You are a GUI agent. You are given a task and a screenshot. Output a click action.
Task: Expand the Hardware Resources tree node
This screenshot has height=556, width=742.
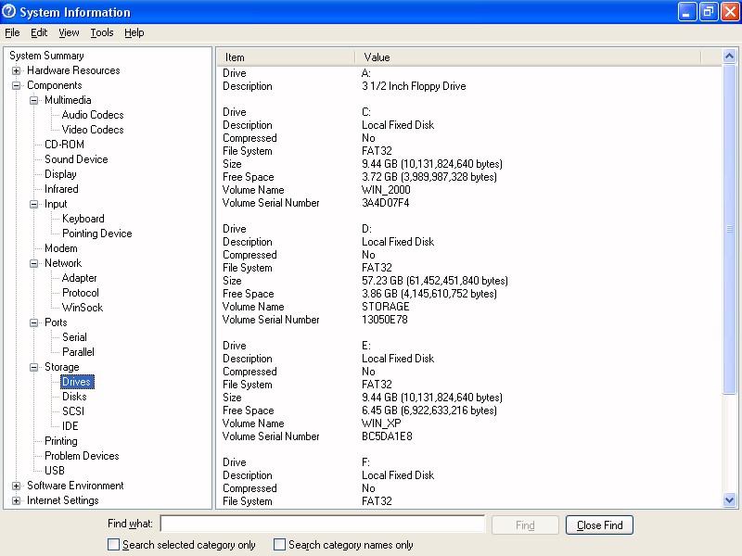[x=17, y=70]
